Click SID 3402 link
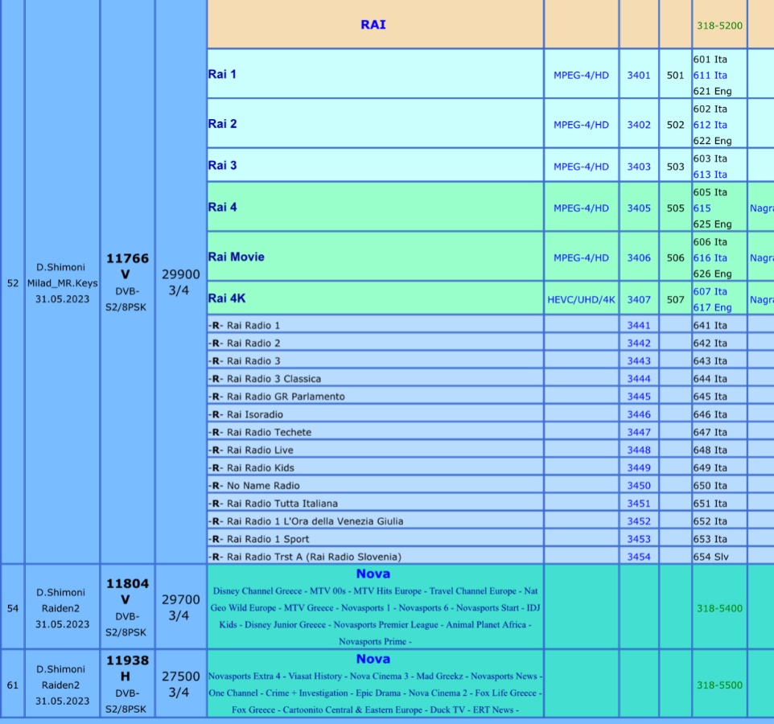 pyautogui.click(x=639, y=125)
